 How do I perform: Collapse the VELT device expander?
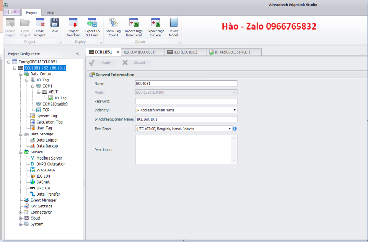pos(39,92)
